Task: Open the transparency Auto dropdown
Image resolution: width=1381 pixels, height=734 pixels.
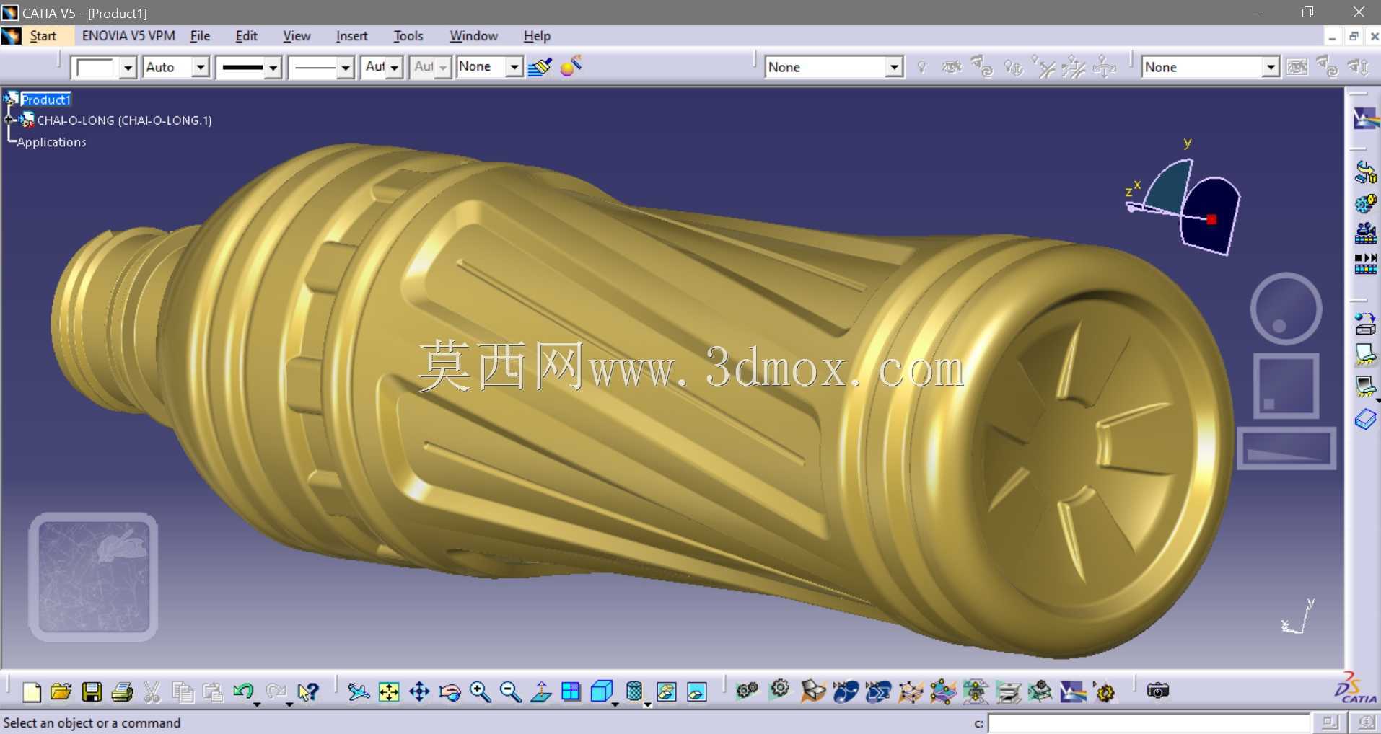Action: pyautogui.click(x=201, y=68)
